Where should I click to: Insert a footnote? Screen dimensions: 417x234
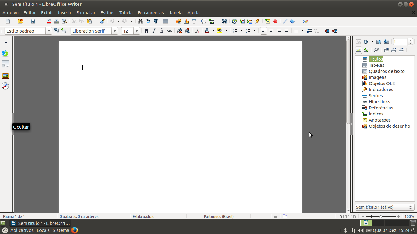(242, 21)
